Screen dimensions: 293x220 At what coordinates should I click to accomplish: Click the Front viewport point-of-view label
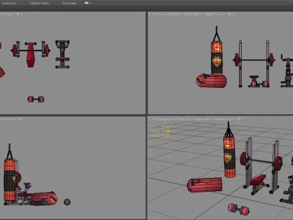coord(162,14)
